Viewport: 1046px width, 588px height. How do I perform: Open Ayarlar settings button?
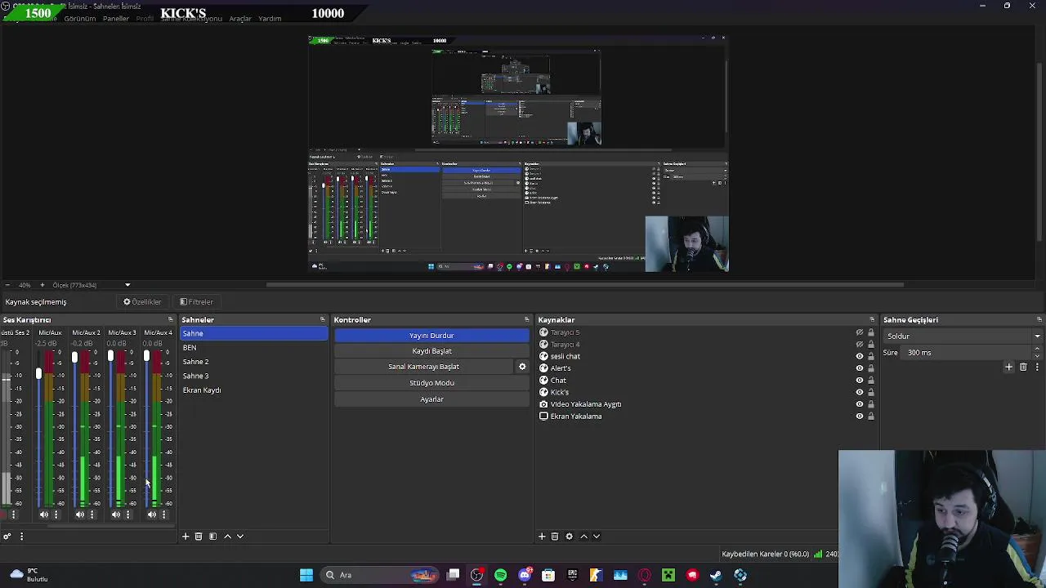click(x=431, y=399)
